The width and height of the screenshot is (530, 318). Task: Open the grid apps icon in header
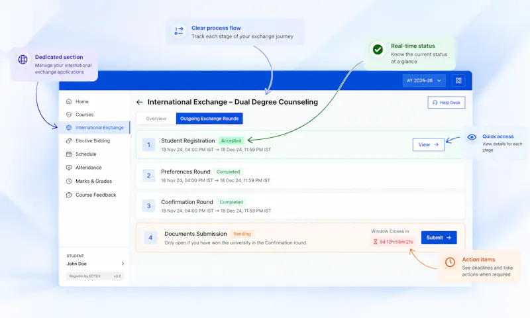(458, 80)
